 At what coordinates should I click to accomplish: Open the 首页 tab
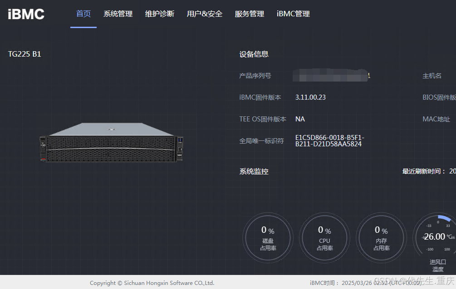[83, 14]
